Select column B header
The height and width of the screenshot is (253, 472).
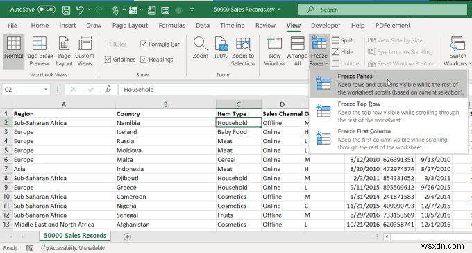tap(166, 104)
